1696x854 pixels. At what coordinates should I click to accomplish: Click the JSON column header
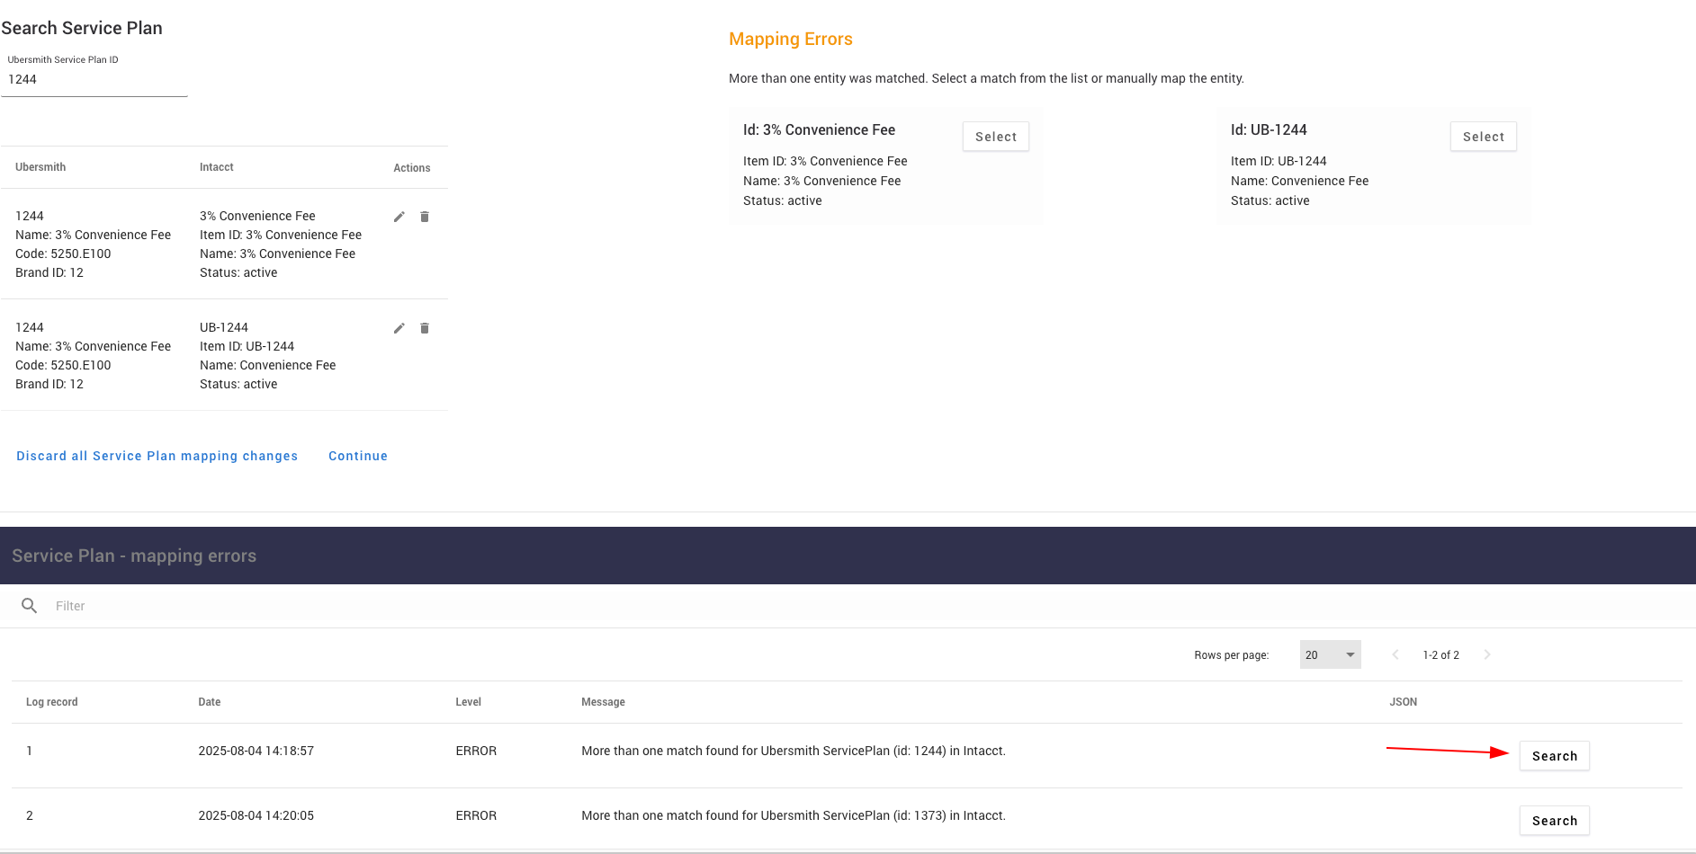pyautogui.click(x=1404, y=702)
